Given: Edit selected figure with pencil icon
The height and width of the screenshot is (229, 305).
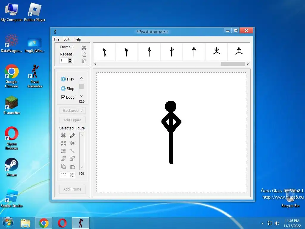Looking at the screenshot, I should click(72, 135).
